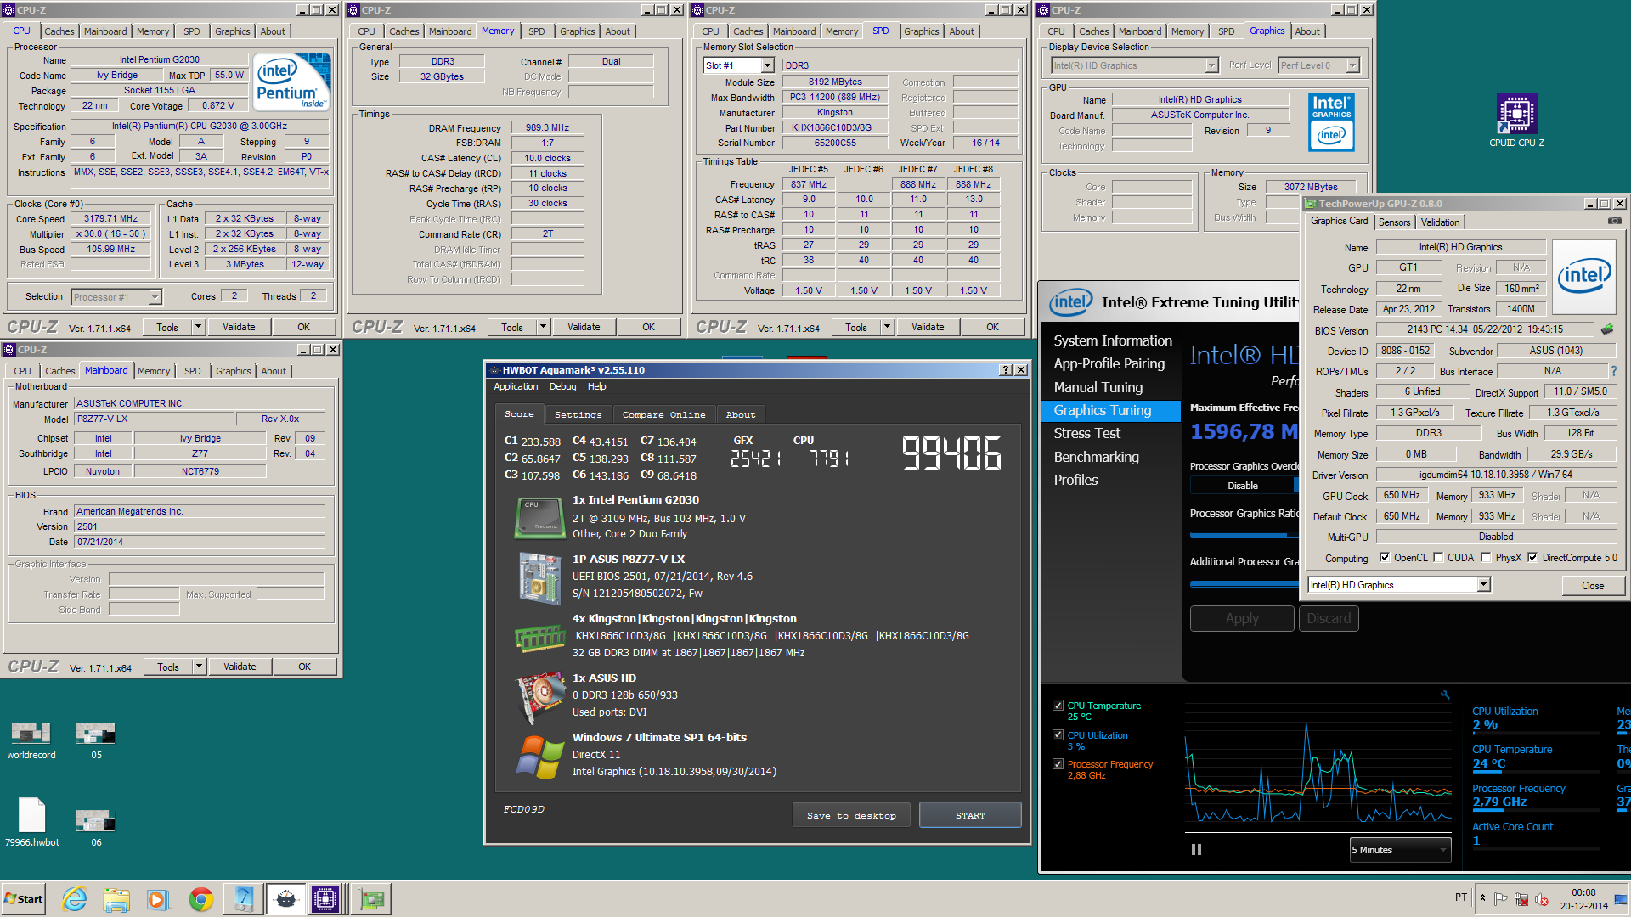Expand Tools arrow in CPU-Z Mainboard window

pyautogui.click(x=199, y=667)
